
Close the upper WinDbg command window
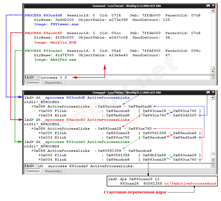213,6
